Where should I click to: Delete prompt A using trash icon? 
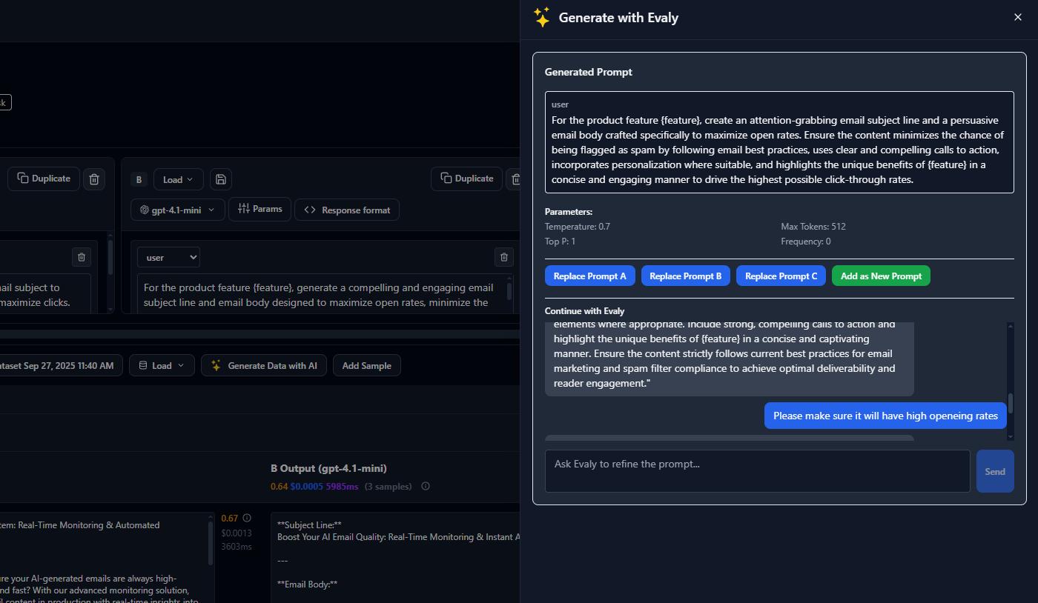click(x=94, y=179)
